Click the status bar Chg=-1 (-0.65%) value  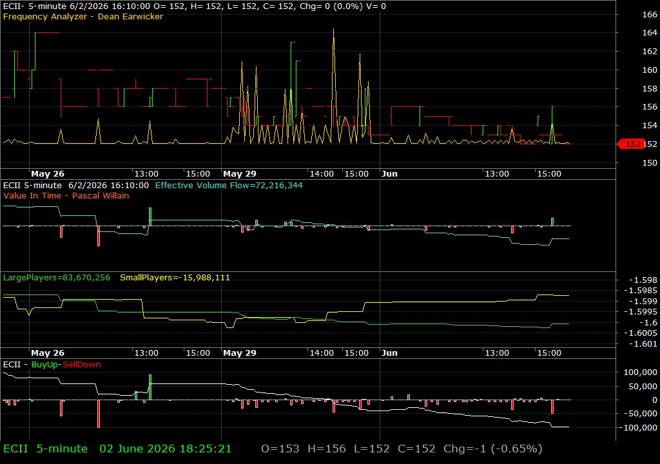(493, 449)
